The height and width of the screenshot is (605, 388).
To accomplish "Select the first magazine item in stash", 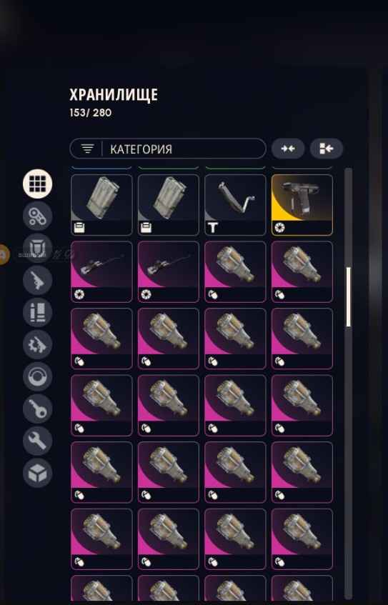I will [101, 205].
